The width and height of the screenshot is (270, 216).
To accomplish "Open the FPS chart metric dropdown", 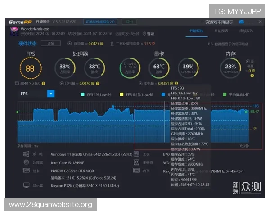I will (x=51, y=94).
